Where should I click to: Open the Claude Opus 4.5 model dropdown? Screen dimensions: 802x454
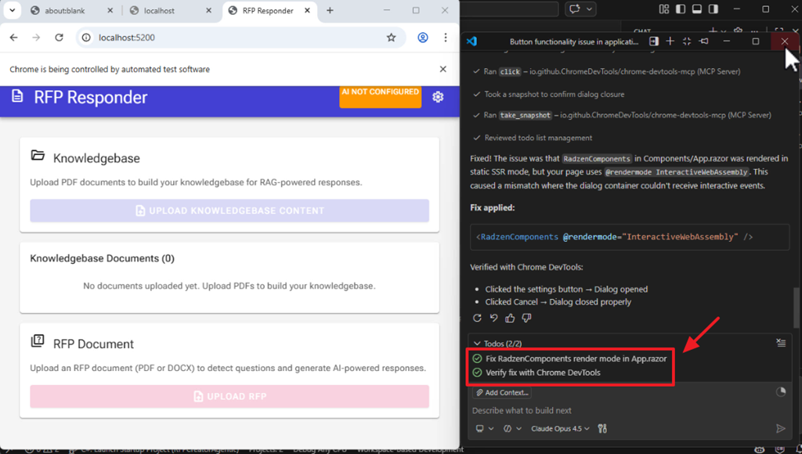click(559, 428)
